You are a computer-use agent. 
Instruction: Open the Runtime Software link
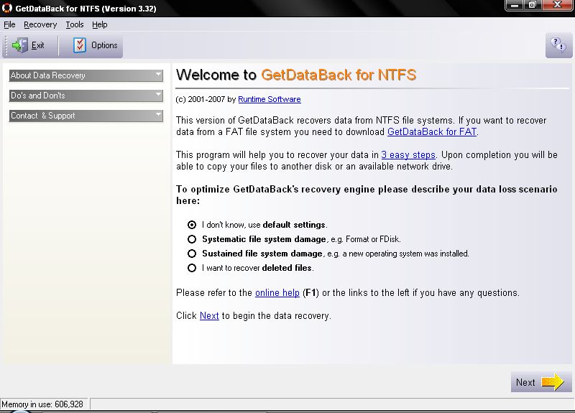tap(270, 99)
